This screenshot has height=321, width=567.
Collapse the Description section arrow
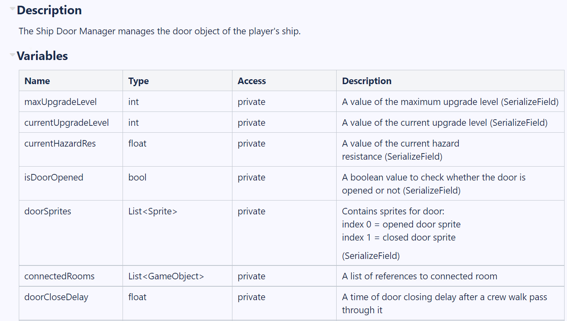pyautogui.click(x=13, y=9)
